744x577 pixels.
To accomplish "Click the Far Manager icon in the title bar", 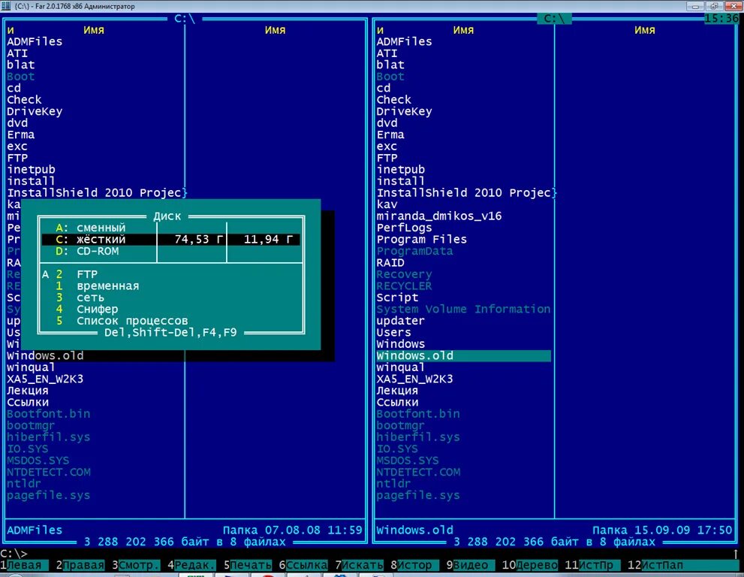I will (6, 6).
